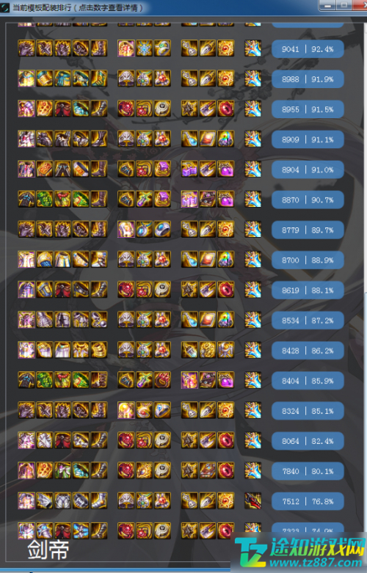The image size is (367, 573).
Task: Click the blue ring icon in 8779 row
Action: (x=162, y=229)
